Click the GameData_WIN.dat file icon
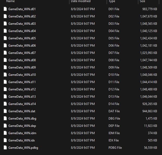This screenshot has width=162, height=155. point(5,111)
